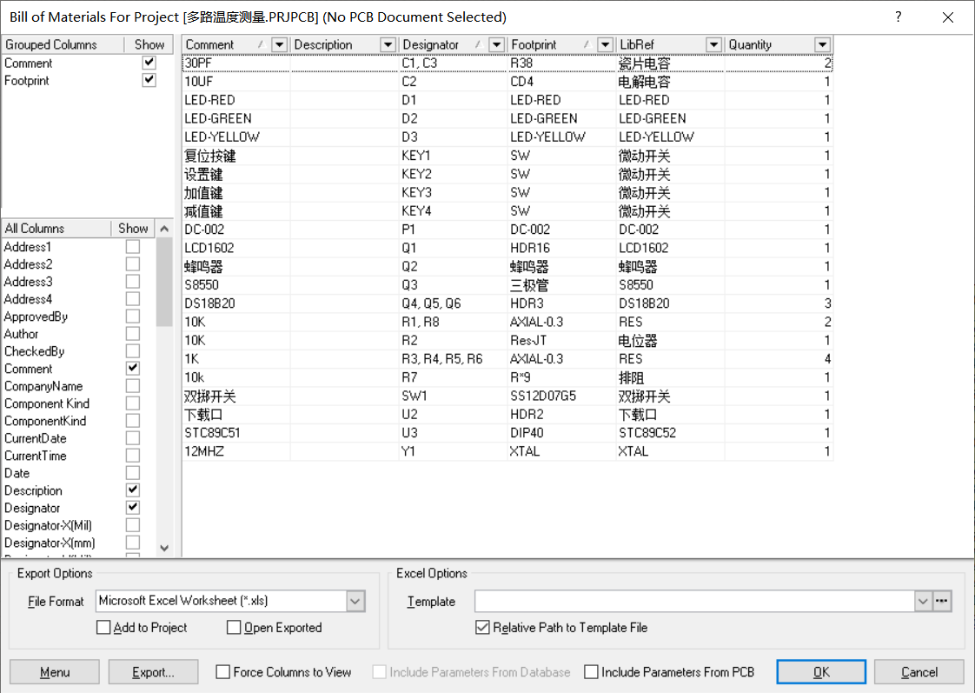Uncheck Show for grouped Footprint column

149,80
